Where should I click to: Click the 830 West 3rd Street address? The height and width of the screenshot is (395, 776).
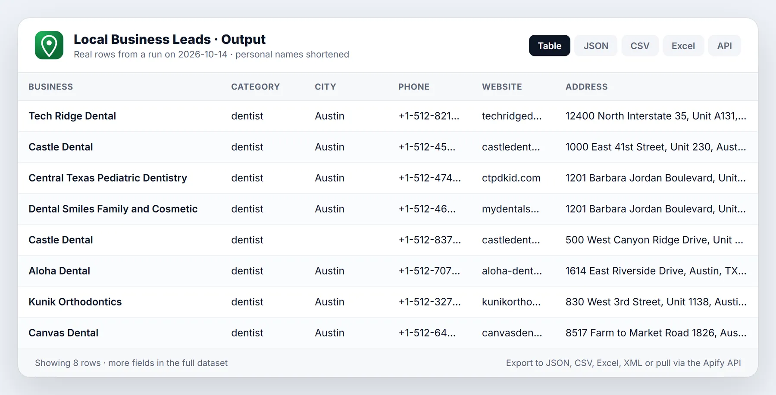(656, 302)
